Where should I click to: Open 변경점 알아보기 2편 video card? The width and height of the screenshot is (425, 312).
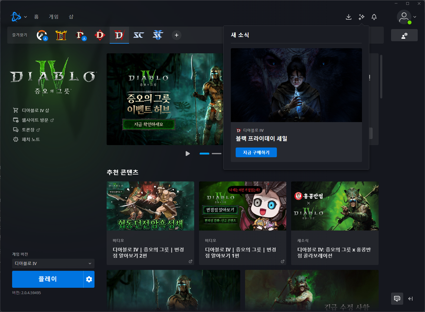pyautogui.click(x=150, y=223)
